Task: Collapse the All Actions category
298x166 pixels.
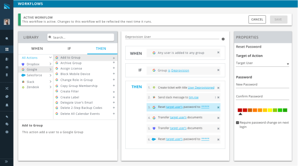Action: (50, 57)
